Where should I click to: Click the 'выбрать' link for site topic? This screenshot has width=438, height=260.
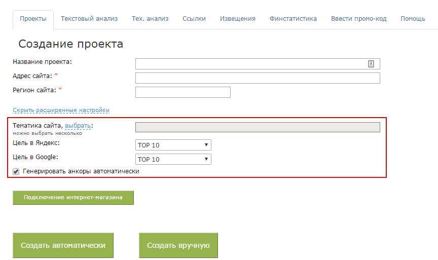(78, 126)
